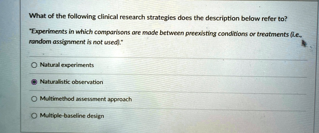Click the word 'clinical' in the question
This screenshot has width=319, height=133.
coord(107,17)
